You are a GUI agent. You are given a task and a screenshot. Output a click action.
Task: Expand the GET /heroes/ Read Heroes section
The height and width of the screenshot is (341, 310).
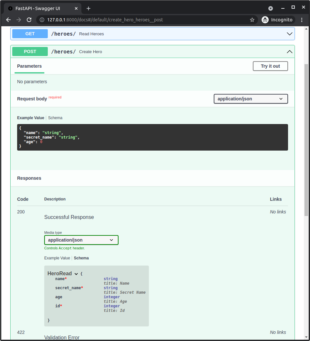(290, 34)
